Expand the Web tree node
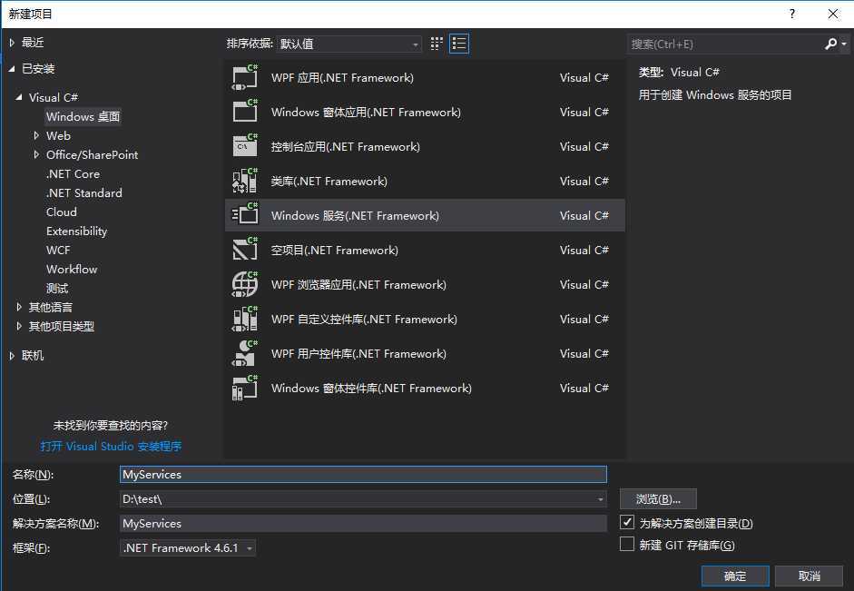The height and width of the screenshot is (591, 854). [36, 135]
